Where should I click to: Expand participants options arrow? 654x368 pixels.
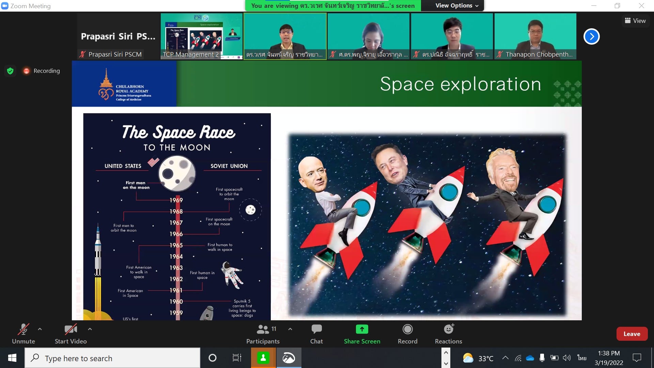click(290, 329)
